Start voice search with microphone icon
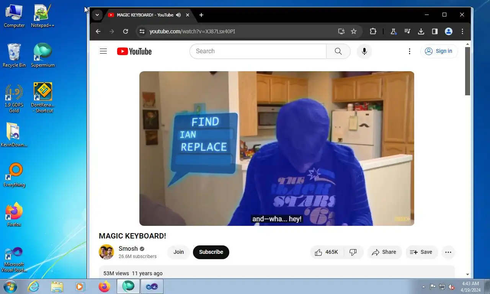Image resolution: width=490 pixels, height=294 pixels. [x=364, y=51]
